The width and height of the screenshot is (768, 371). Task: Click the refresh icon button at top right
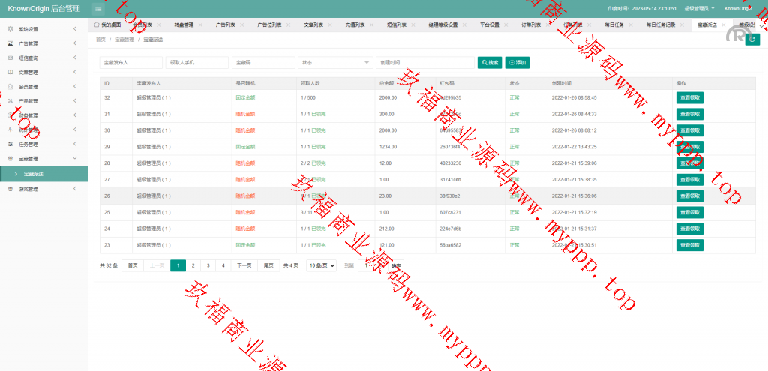pyautogui.click(x=751, y=39)
